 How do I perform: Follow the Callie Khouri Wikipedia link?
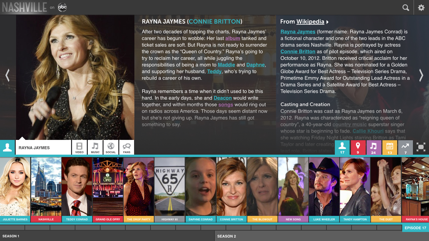pos(368,131)
